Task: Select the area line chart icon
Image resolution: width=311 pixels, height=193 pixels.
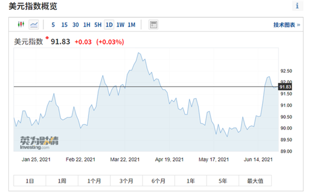Action: pos(34,24)
